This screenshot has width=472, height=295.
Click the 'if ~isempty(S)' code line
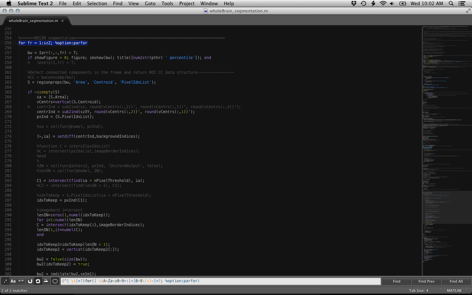point(44,92)
